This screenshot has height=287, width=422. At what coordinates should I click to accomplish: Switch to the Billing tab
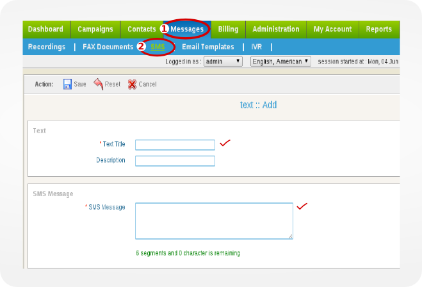pos(228,29)
